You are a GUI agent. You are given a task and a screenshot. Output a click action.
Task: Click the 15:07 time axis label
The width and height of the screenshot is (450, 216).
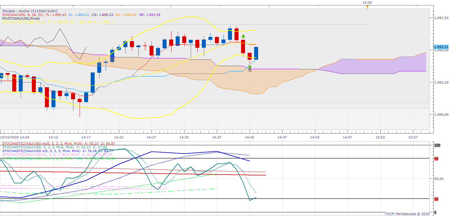tap(413, 137)
